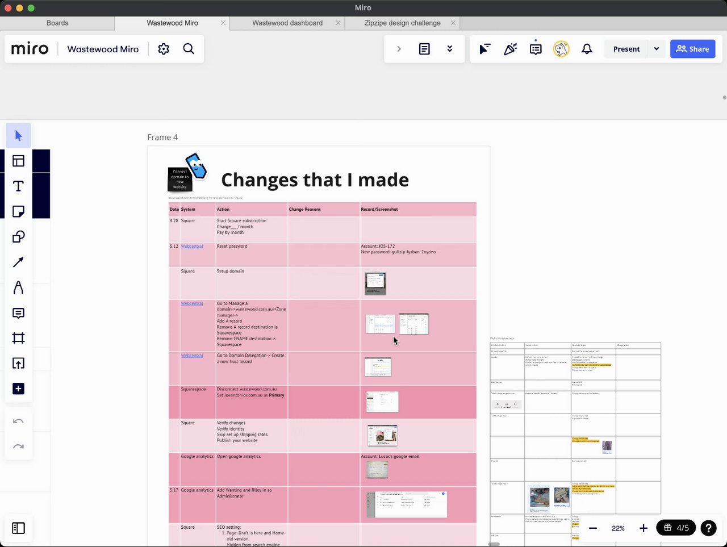Screen dimensions: 727x547
Task: Select the Add Wanting and Riley screenshot
Action: coord(407,504)
